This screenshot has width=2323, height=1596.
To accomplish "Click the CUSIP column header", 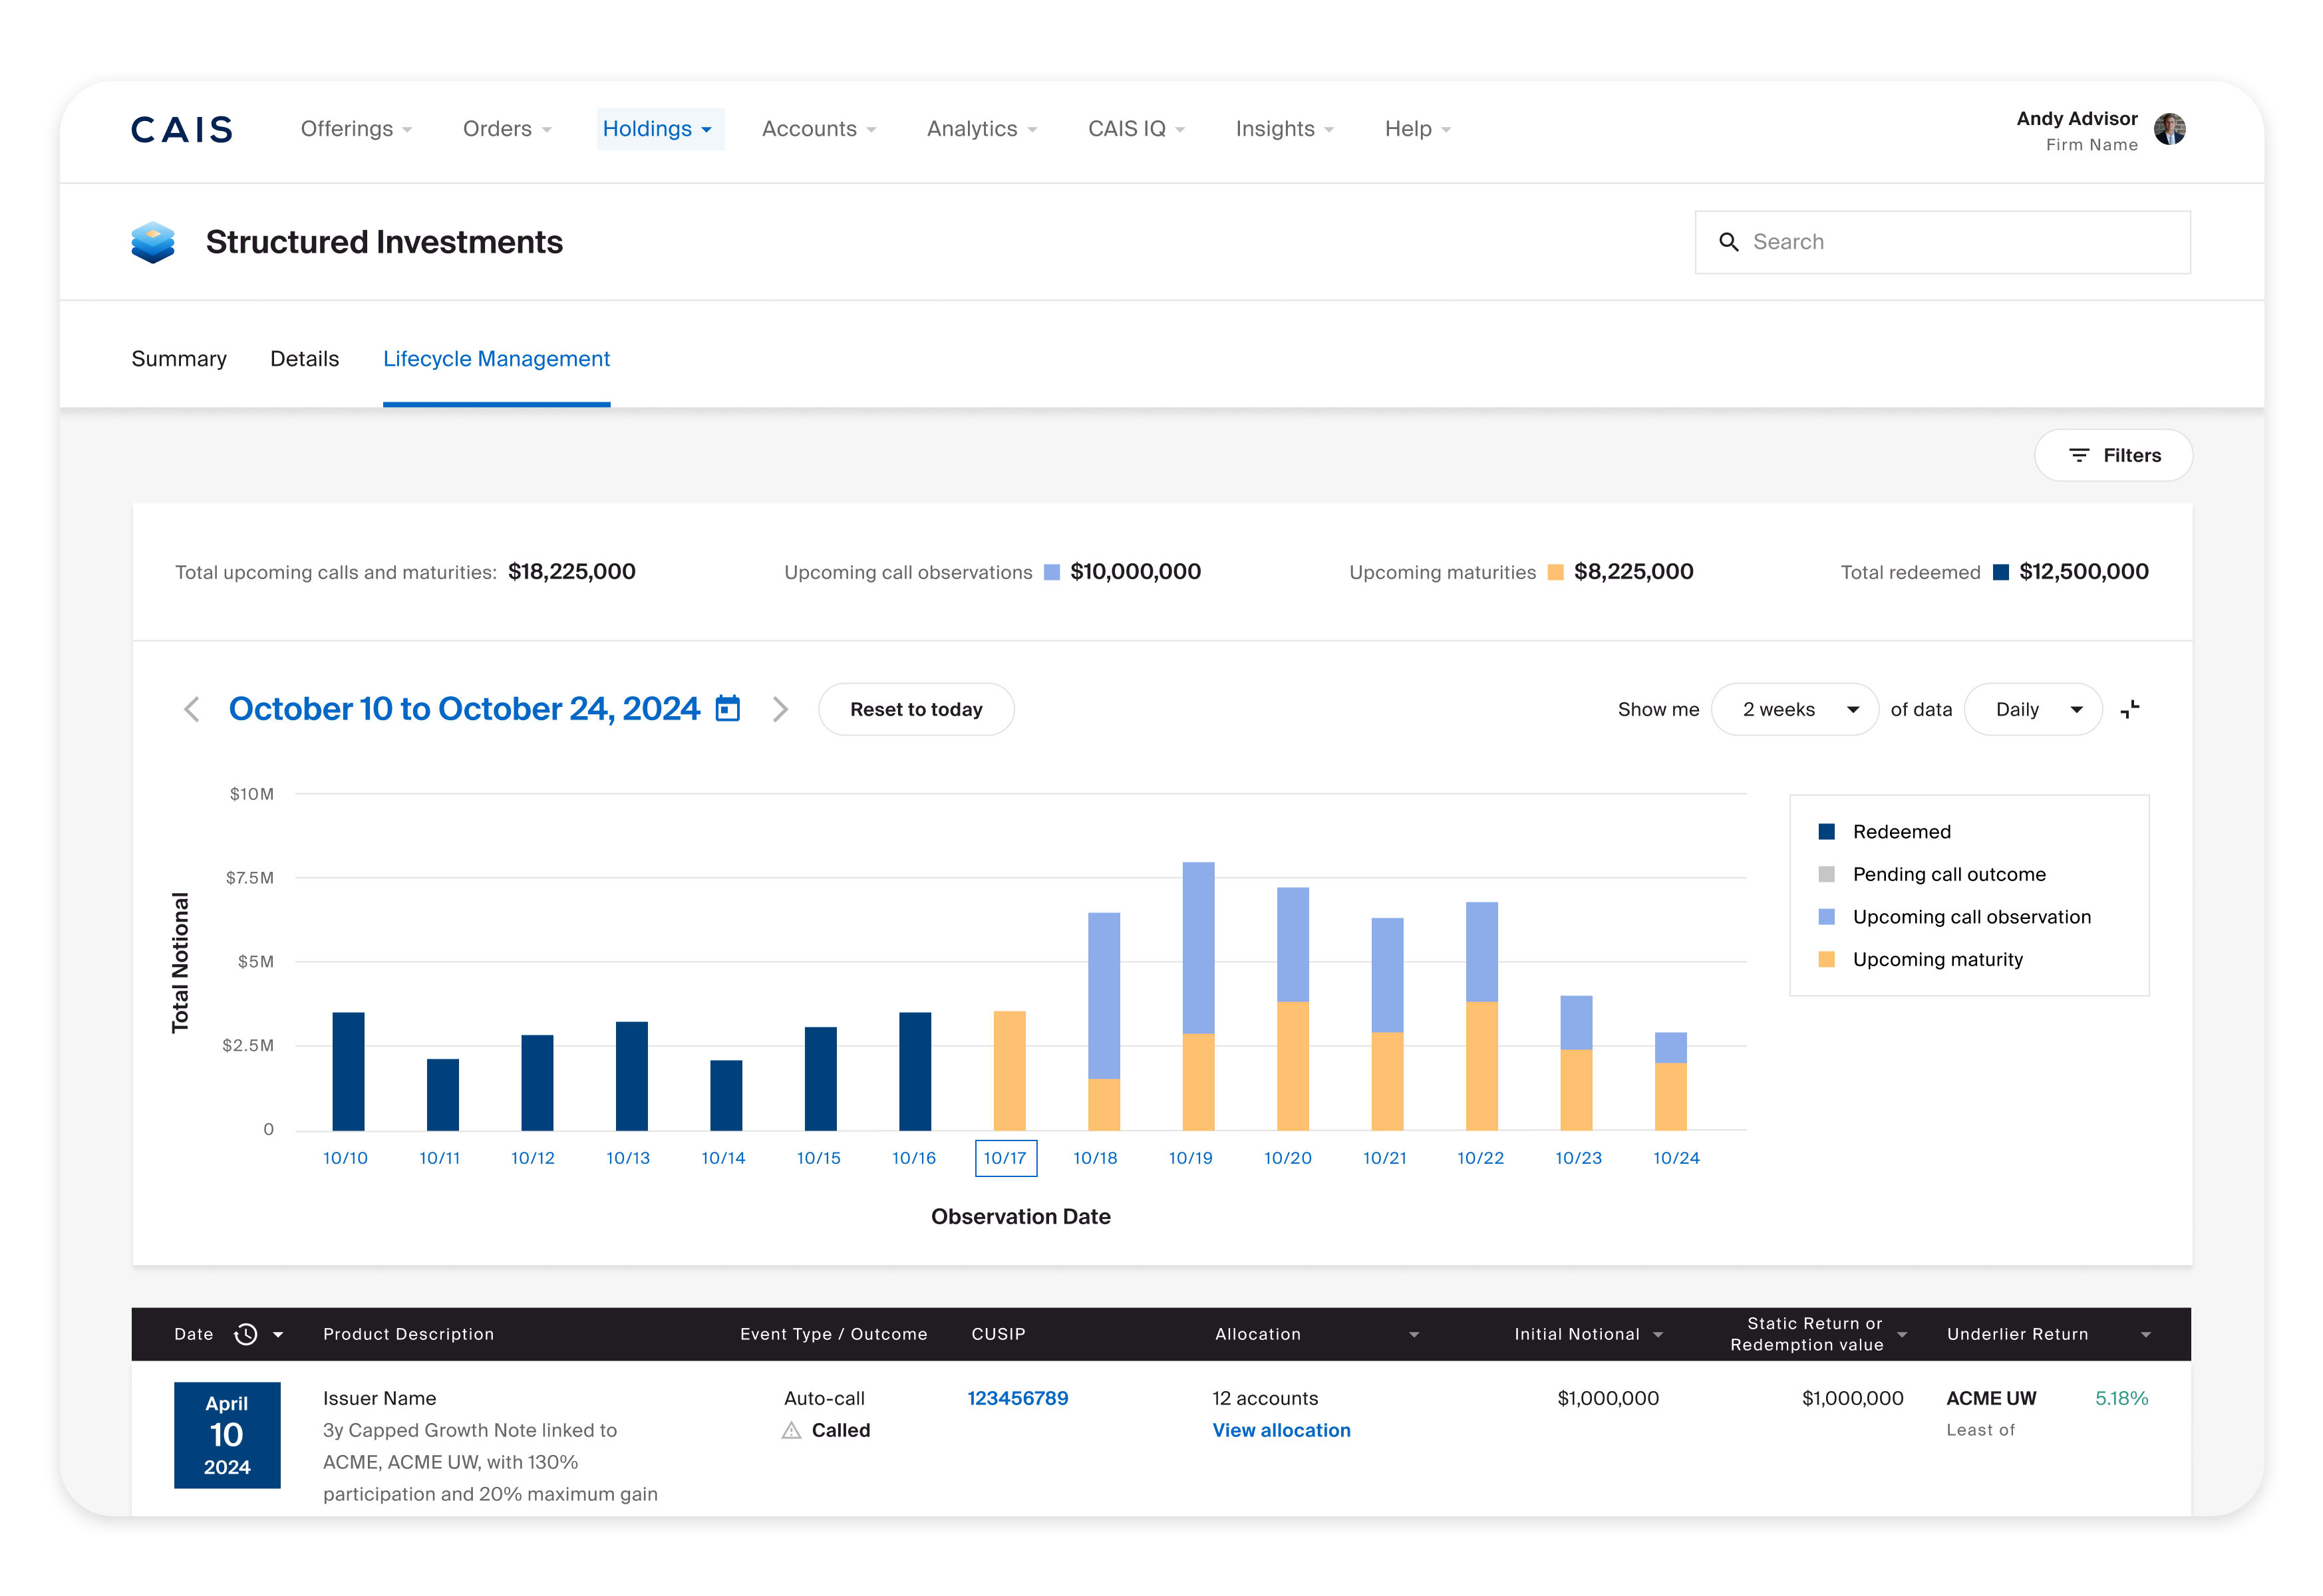I will coord(999,1334).
